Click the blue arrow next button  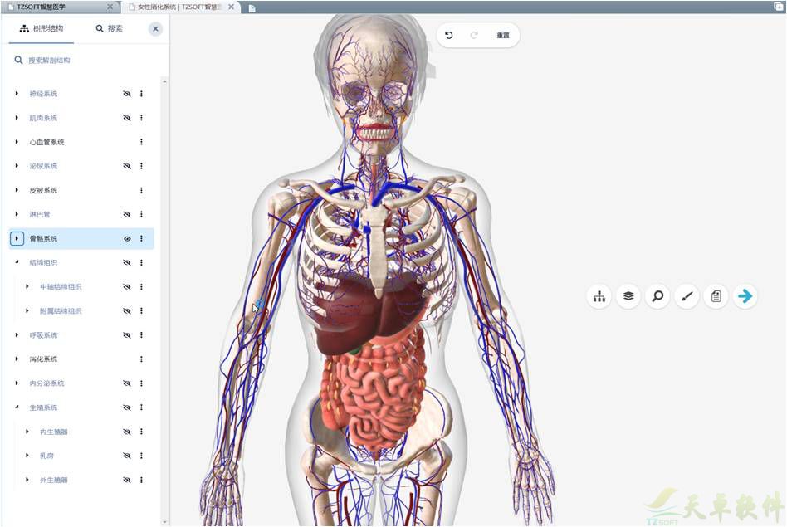[x=745, y=296]
